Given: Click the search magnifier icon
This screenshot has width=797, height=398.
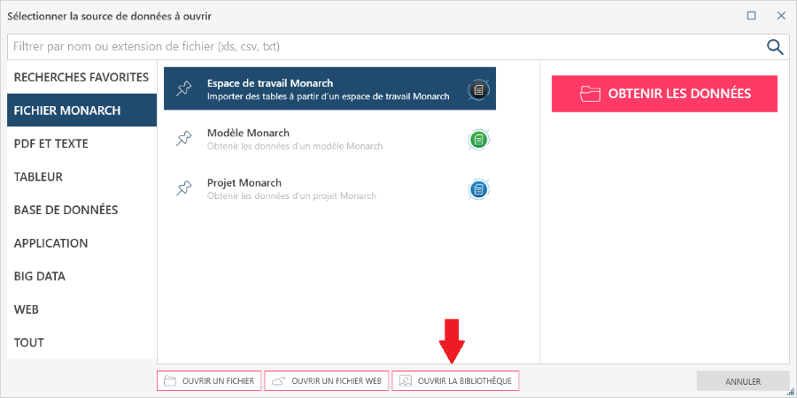Looking at the screenshot, I should pos(775,47).
